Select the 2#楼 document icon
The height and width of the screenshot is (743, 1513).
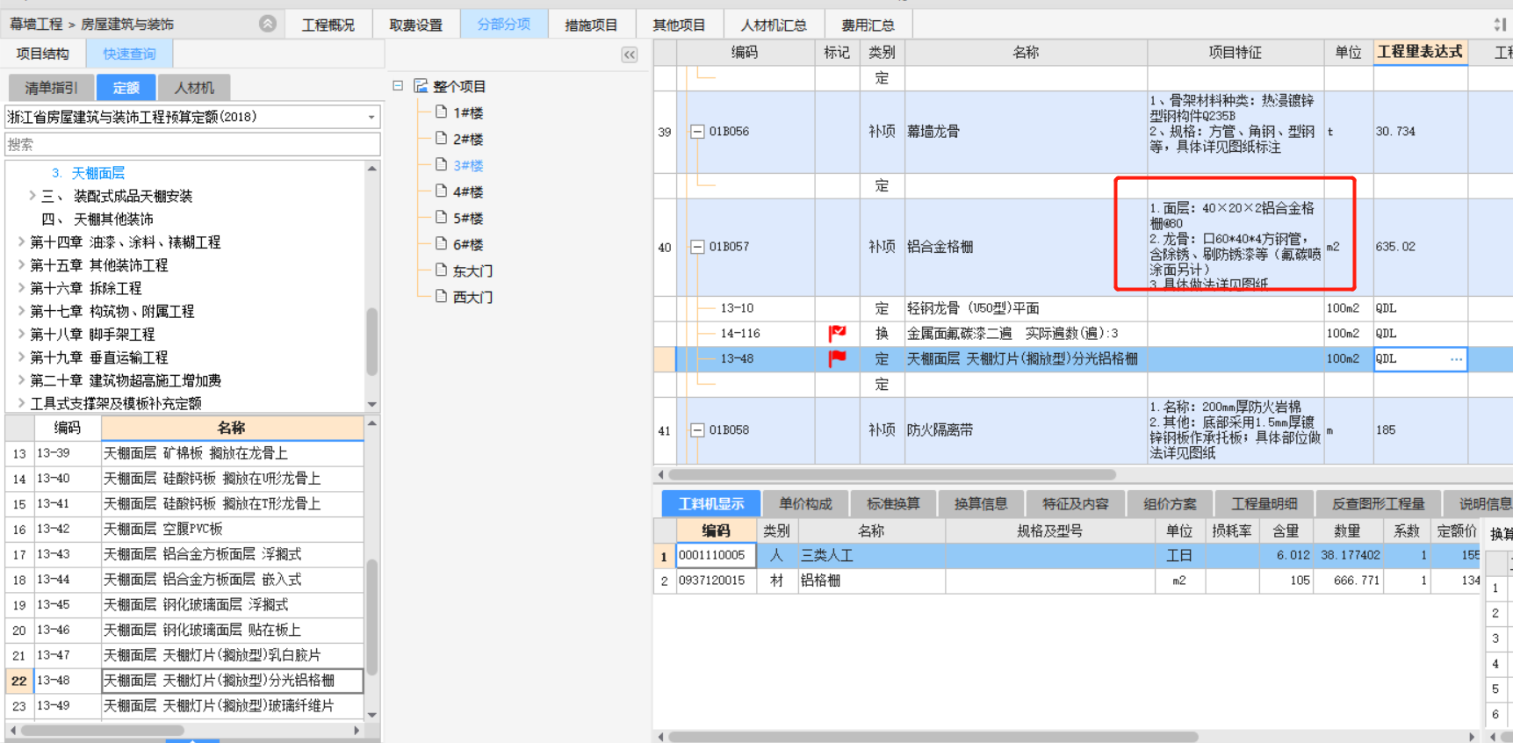tap(442, 138)
